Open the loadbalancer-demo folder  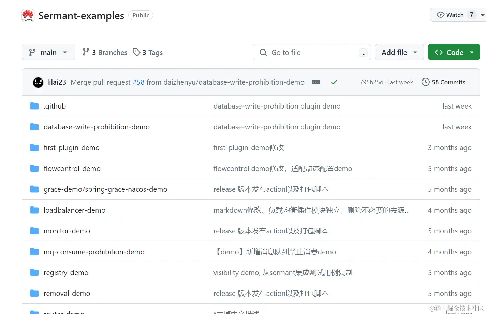click(x=74, y=210)
